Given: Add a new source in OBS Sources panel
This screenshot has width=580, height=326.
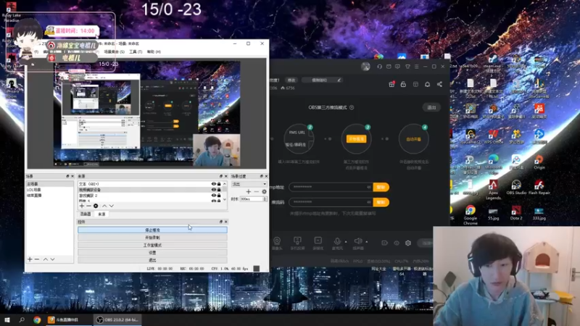Looking at the screenshot, I should pos(82,206).
